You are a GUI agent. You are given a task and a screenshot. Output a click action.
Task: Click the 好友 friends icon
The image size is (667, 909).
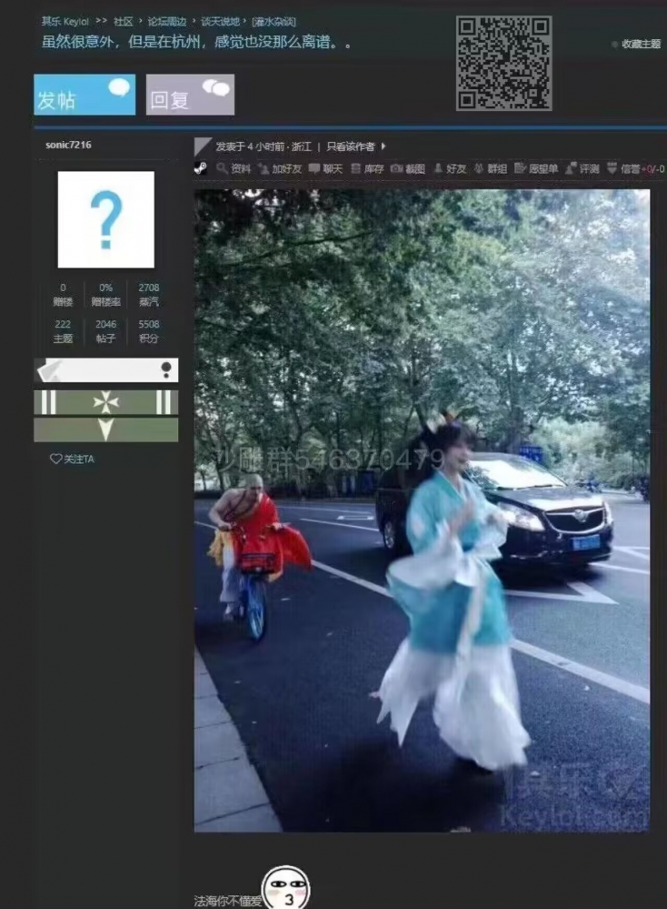tap(438, 168)
